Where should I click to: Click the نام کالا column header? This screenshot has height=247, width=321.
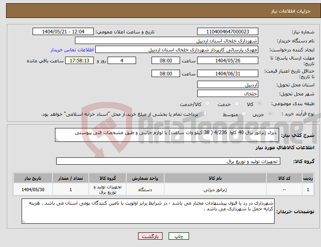click(x=215, y=178)
